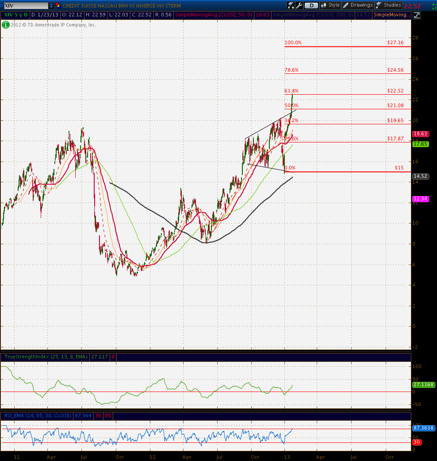Open the Drawings menu
Image resolution: width=437 pixels, height=461 pixels.
point(358,5)
